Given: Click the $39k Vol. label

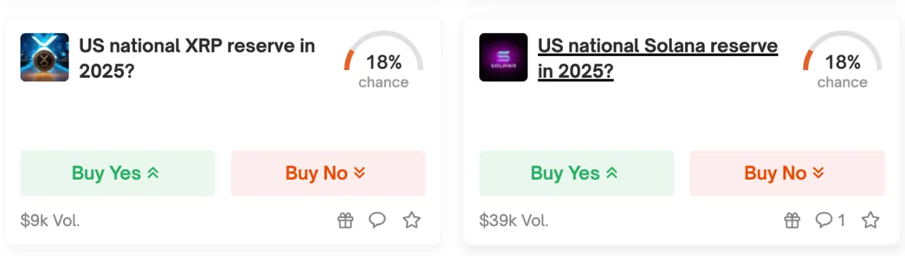Looking at the screenshot, I should [514, 221].
